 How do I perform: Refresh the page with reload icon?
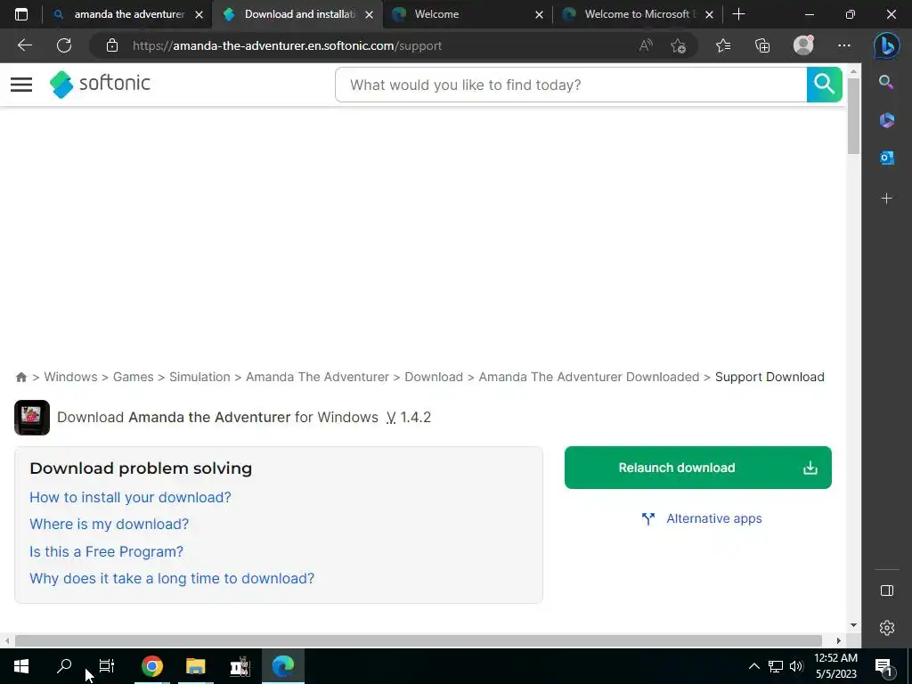(64, 45)
